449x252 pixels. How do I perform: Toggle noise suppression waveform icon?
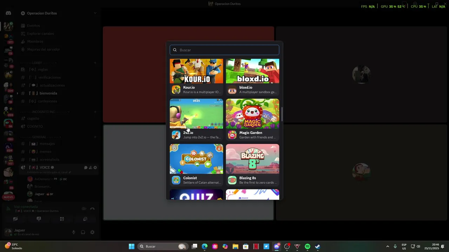pyautogui.click(x=84, y=209)
